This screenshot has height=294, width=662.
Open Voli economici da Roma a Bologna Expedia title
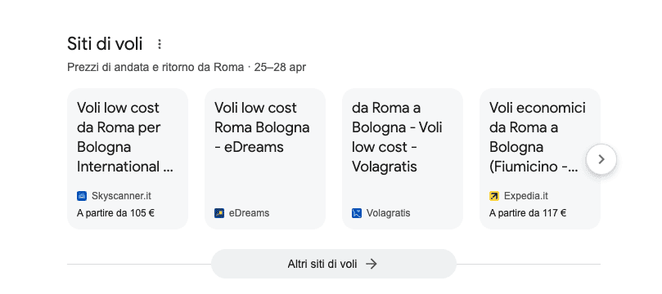pos(538,137)
